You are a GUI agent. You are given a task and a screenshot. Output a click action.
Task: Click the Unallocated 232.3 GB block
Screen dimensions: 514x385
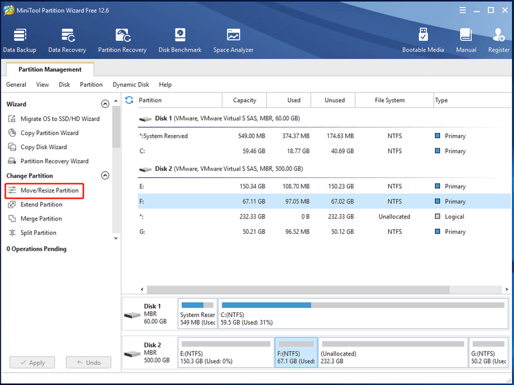(x=393, y=352)
